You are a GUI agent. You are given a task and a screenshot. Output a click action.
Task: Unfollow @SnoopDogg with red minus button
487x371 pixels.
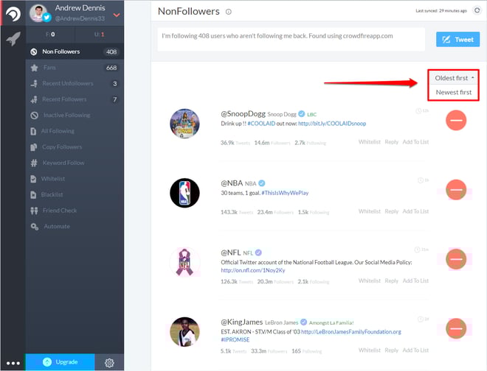pyautogui.click(x=456, y=120)
